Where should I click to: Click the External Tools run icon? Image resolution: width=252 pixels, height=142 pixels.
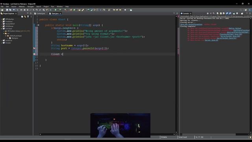pos(65,10)
